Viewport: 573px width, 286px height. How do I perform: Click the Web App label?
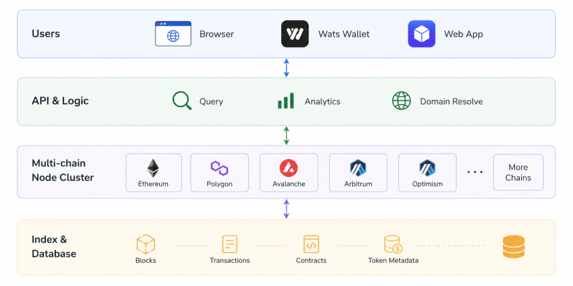pyautogui.click(x=463, y=34)
